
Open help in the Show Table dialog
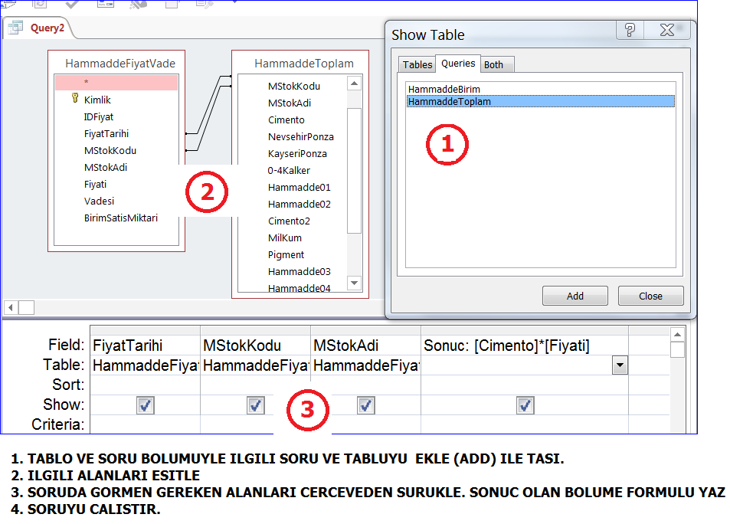(629, 31)
